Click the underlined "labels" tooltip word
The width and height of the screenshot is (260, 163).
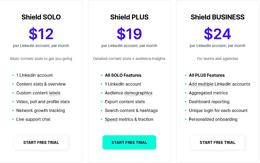pyautogui.click(x=55, y=93)
